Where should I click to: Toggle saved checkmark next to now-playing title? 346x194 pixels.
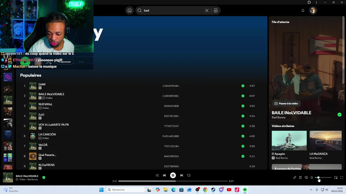click(44, 178)
